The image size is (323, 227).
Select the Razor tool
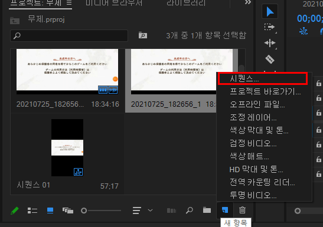pos(270,59)
